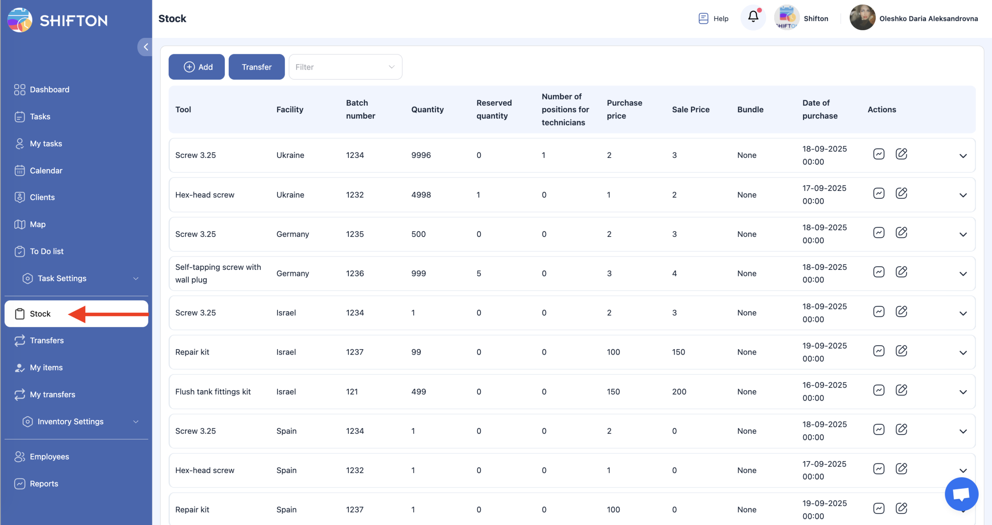Open the chart icon for Flush tank fittings kit
992x525 pixels.
[878, 390]
